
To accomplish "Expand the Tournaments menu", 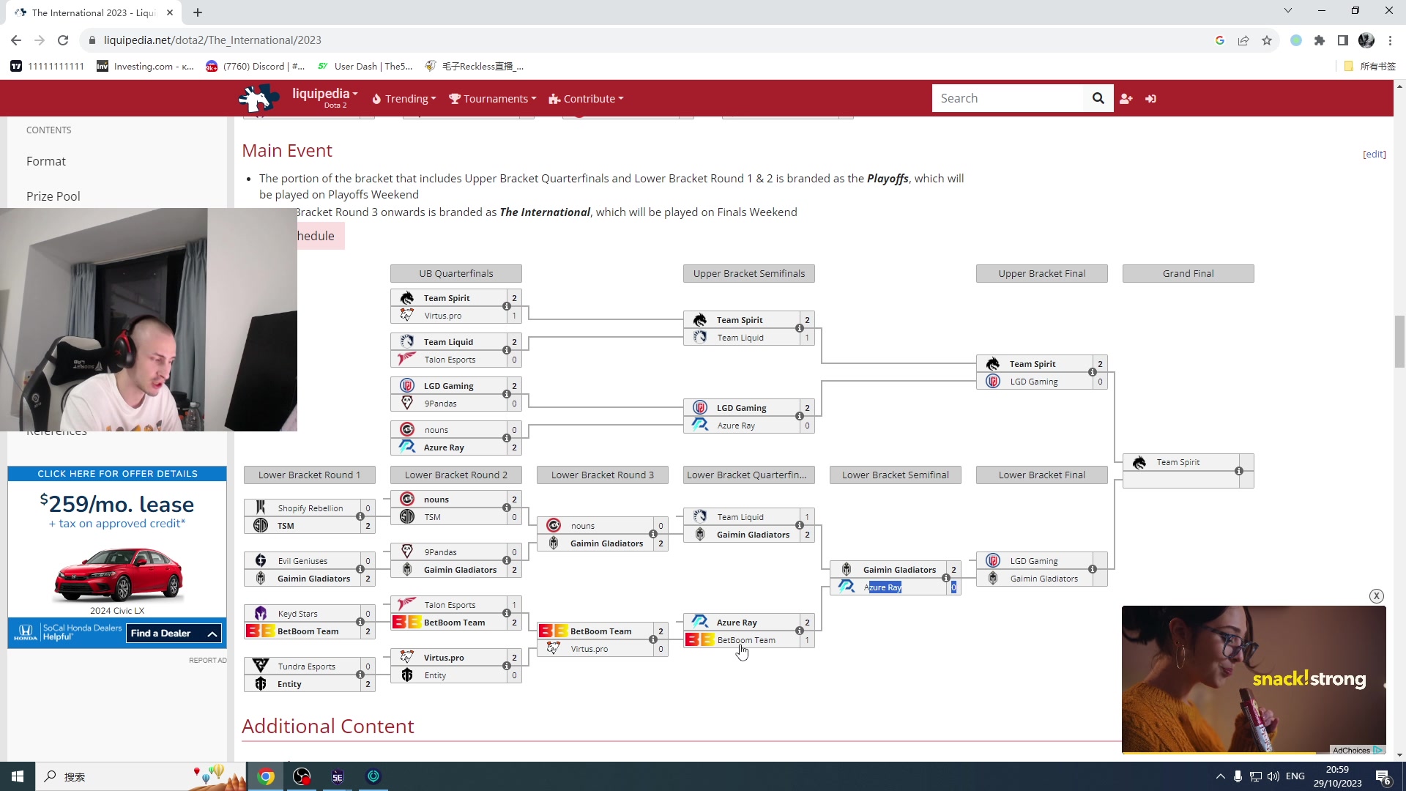I will 492,99.
